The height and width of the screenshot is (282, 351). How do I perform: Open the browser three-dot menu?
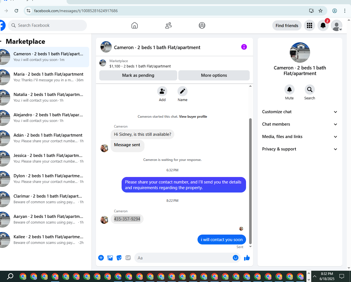[345, 11]
